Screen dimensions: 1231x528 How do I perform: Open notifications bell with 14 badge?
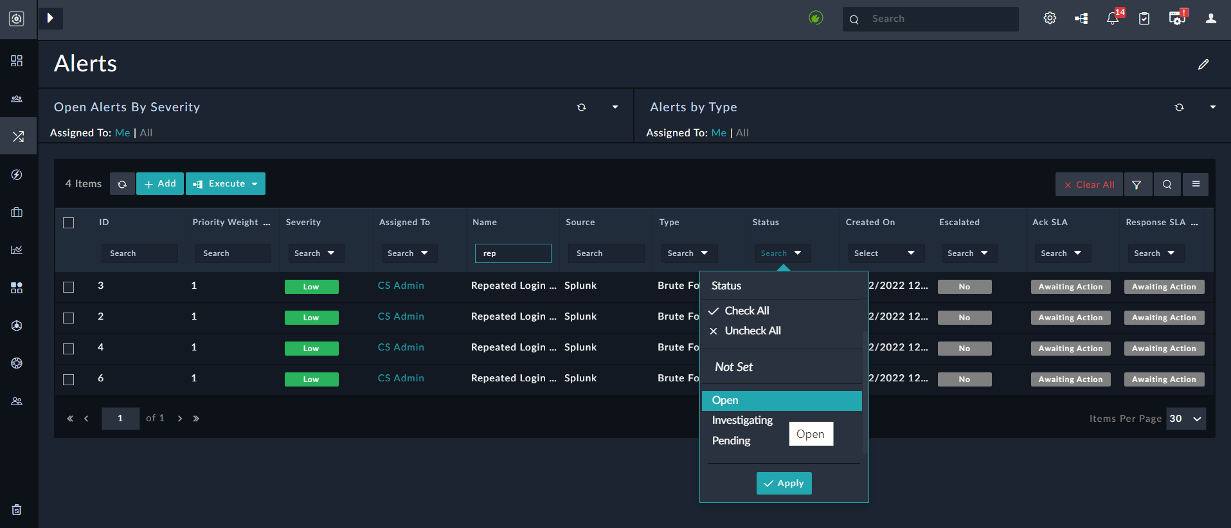(x=1113, y=18)
